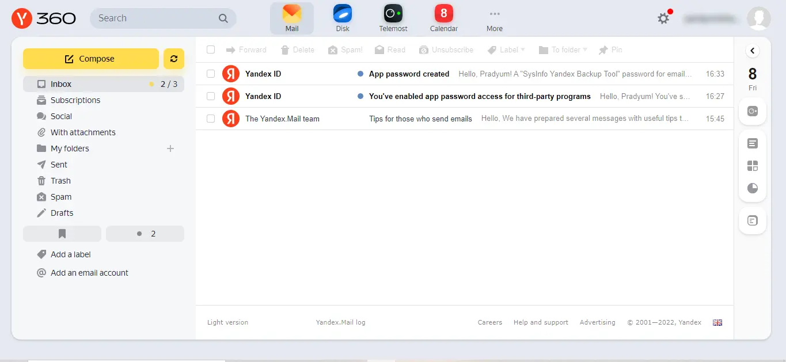Open the To folder dropdown
786x362 pixels.
563,50
